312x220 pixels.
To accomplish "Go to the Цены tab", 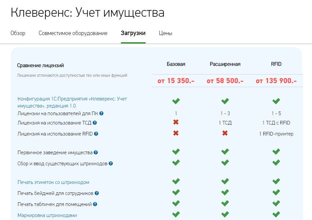I will [x=166, y=33].
